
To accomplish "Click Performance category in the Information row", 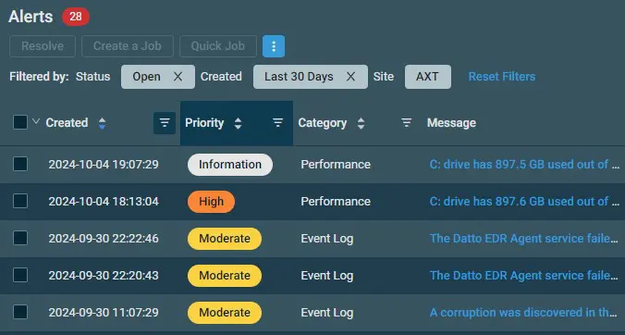I will click(336, 165).
